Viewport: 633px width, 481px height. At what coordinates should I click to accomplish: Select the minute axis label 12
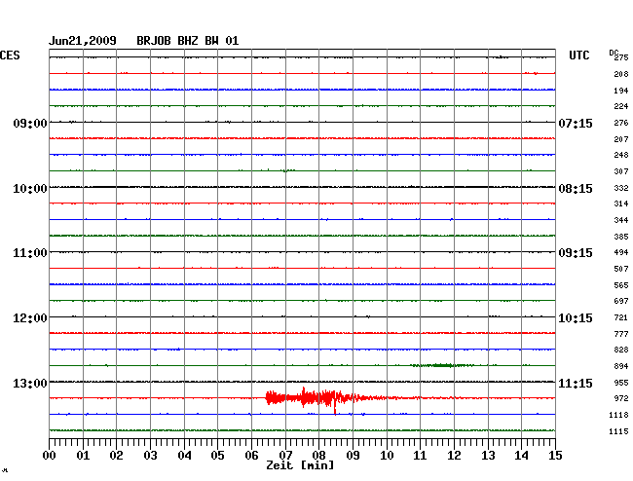click(454, 456)
